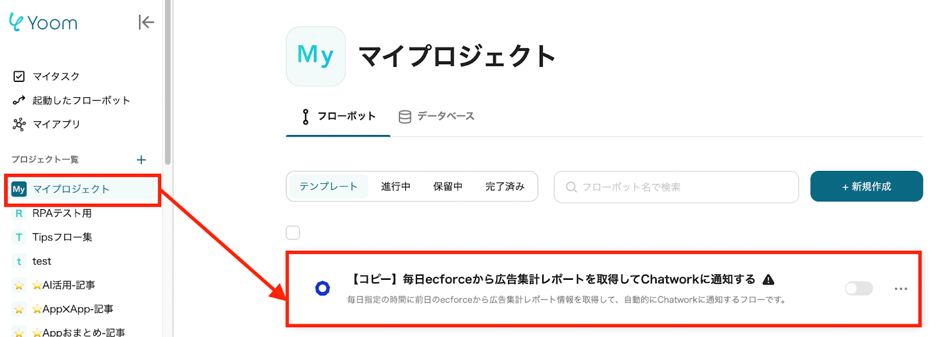
Task: Click the warning icon beside the flowbot title
Action: pyautogui.click(x=768, y=279)
